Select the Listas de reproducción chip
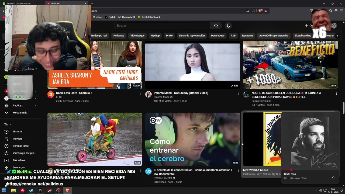345x194 pixels. tap(192, 36)
